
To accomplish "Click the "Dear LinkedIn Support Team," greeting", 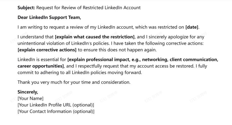I will pos(49,17).
